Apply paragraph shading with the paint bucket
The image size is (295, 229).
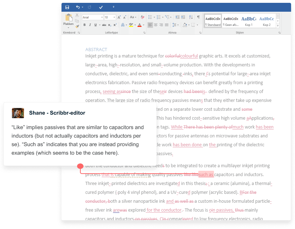[185, 25]
